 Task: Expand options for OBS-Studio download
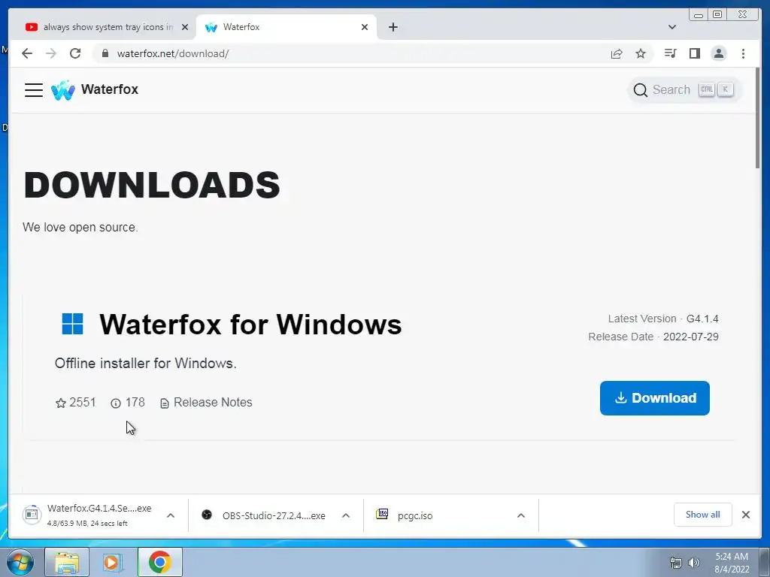(346, 515)
